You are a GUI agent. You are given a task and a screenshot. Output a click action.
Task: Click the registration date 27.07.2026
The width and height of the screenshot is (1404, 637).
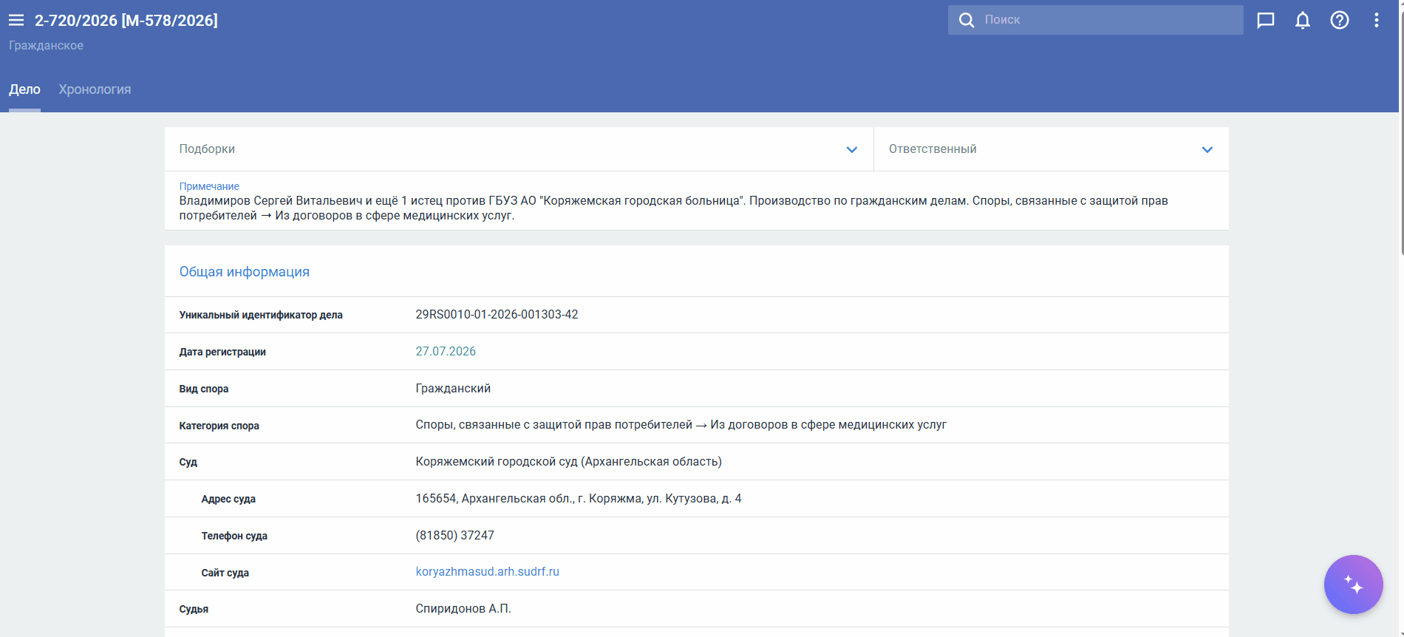click(x=446, y=352)
